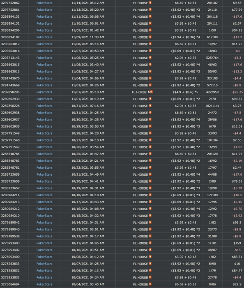This screenshot has height=288, width=244.
Task: Click the orange icon in row 3287791549
Action: pos(150,133)
